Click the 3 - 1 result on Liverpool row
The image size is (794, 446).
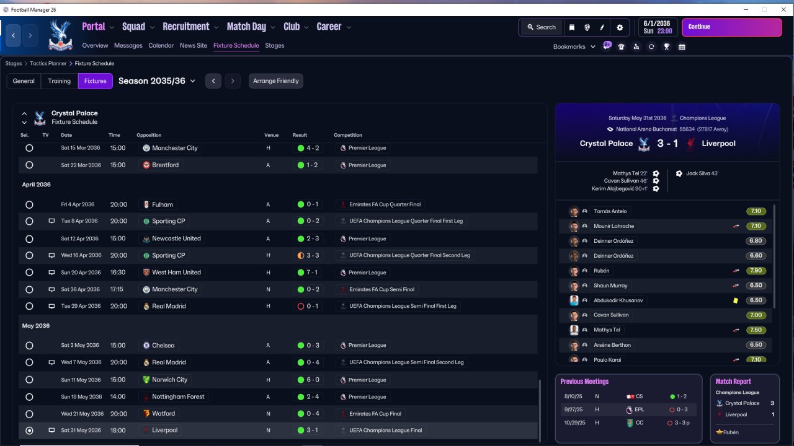pyautogui.click(x=309, y=431)
